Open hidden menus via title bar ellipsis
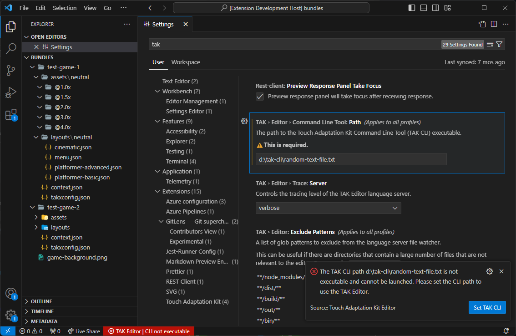Image resolution: width=516 pixels, height=336 pixels. (x=124, y=8)
